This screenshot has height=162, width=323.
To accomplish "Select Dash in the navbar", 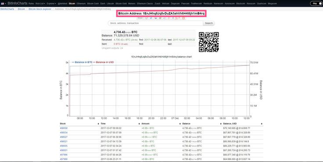I will click(103, 4).
